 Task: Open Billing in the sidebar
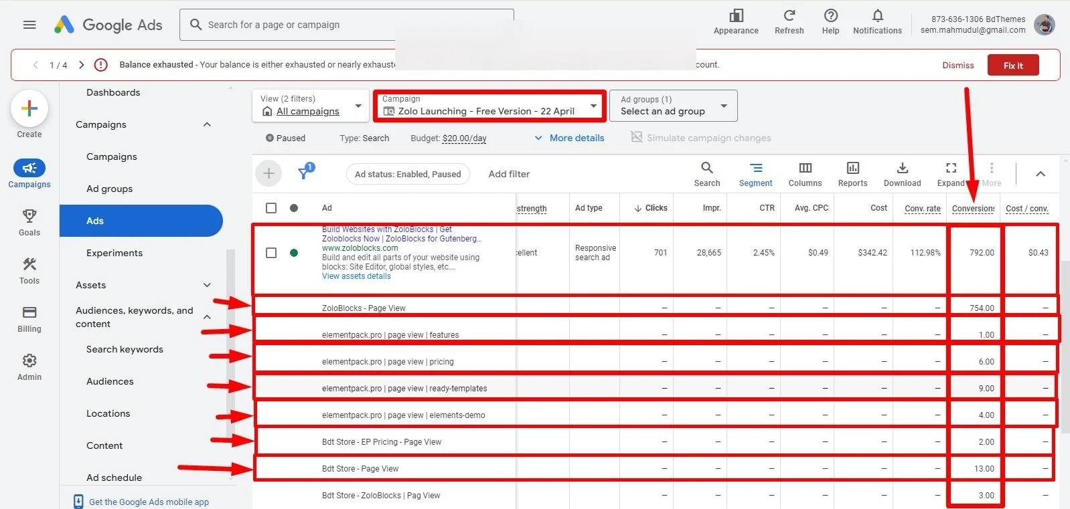29,318
